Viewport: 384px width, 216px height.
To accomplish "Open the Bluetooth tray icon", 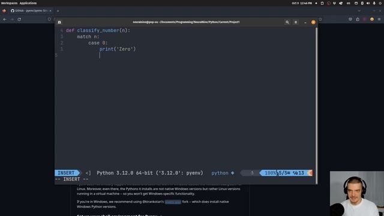I will pos(362,3).
